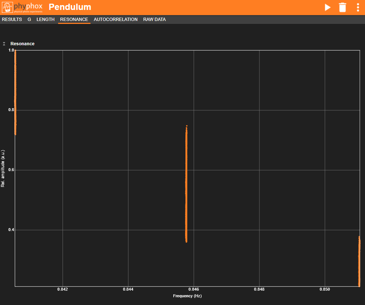Go to the AUTOCORRELATION tab

pos(116,19)
